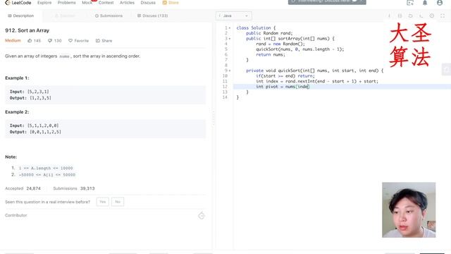The image size is (451, 254).
Task: Open the user profile avatar menu
Action: coord(440,3)
